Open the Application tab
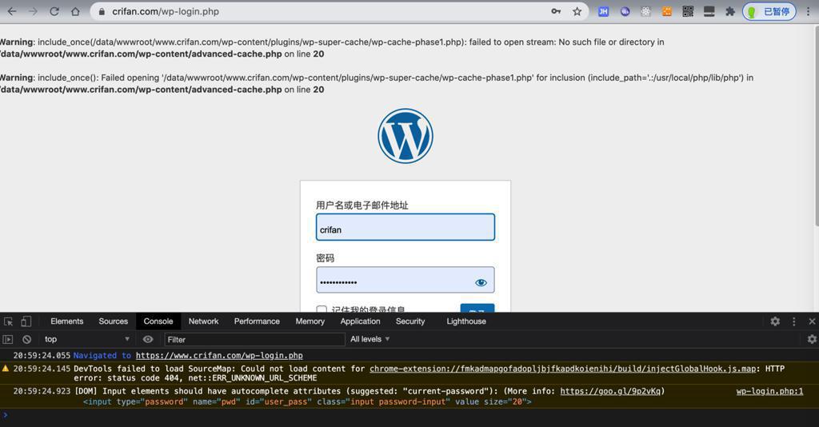This screenshot has width=819, height=427. pos(361,321)
